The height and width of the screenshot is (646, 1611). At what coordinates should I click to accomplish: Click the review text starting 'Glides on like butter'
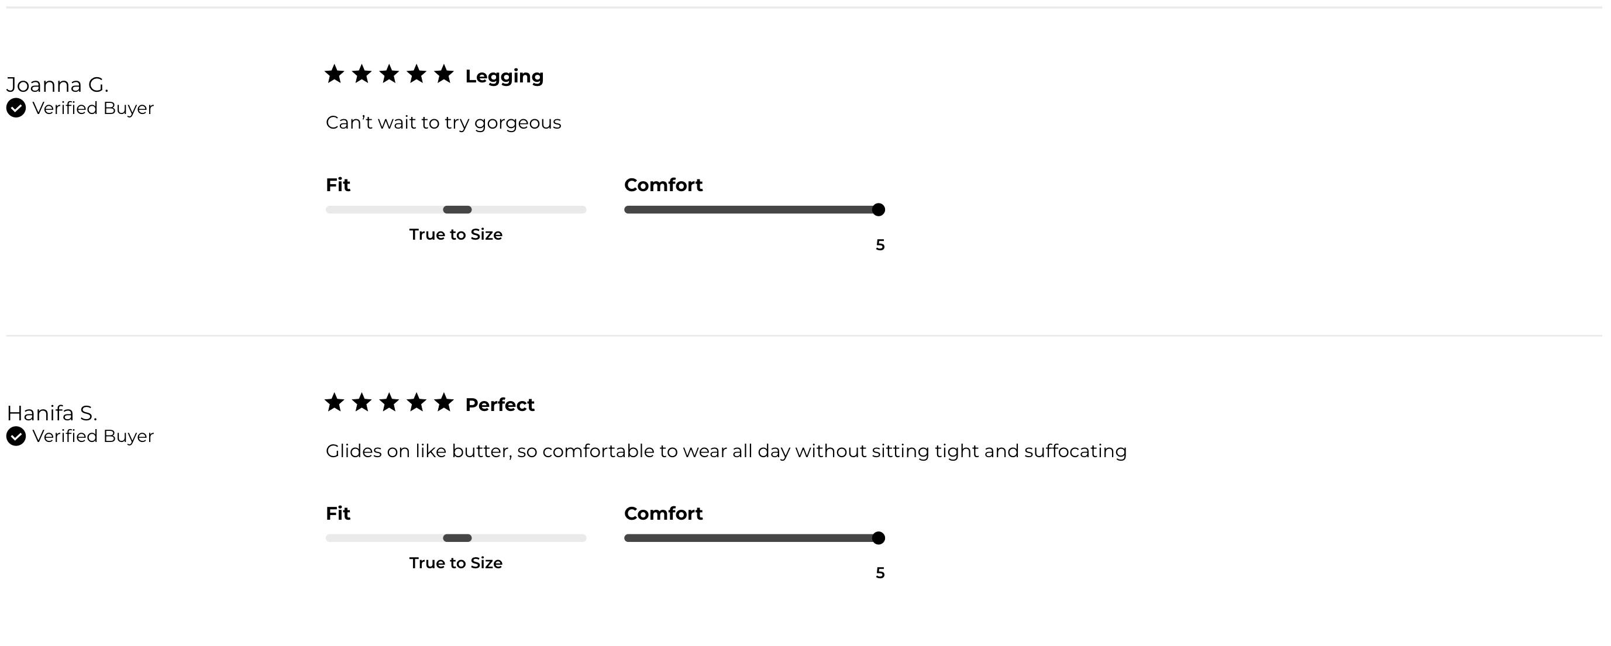pos(726,451)
